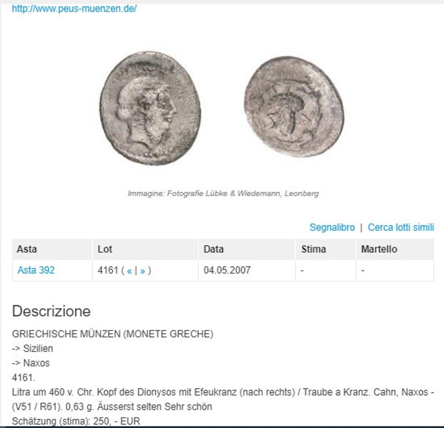Click the coin obverse Dionysos head image

pyautogui.click(x=150, y=108)
